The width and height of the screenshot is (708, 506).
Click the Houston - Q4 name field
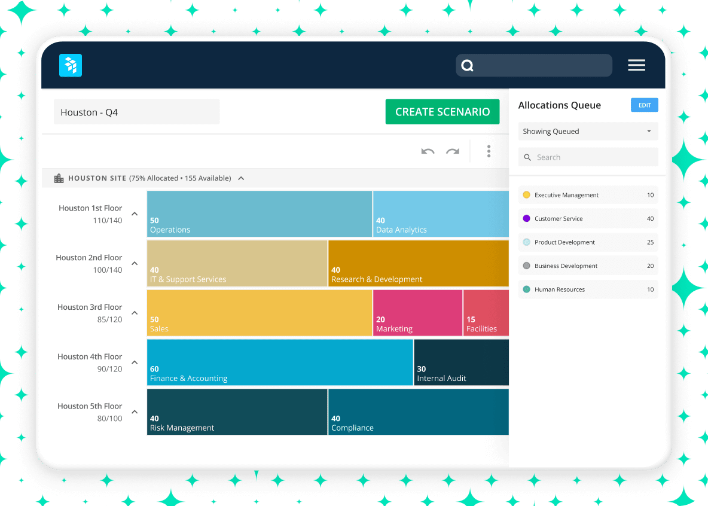136,112
